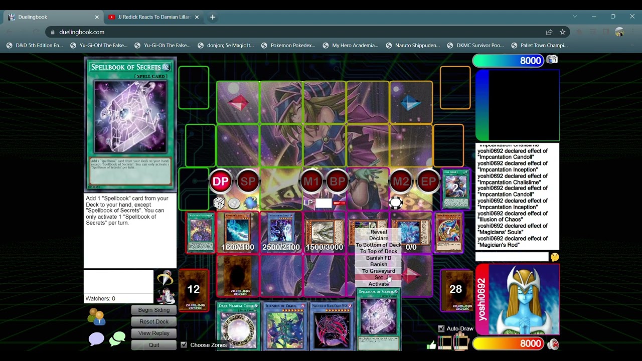Click the View Replay button

[x=154, y=333]
